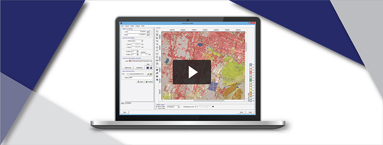Screen dimensions: 383x145
Task: Select the pan crosshair tool
Action: pyautogui.click(x=157, y=47)
